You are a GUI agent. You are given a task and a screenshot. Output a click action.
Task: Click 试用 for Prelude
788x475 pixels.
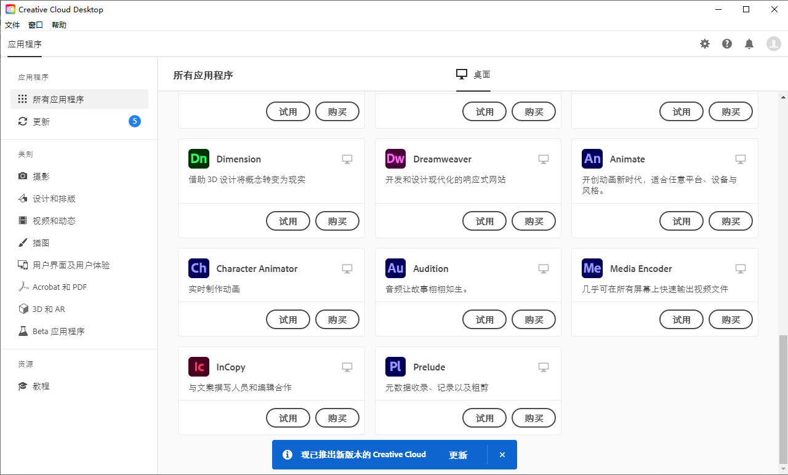pyautogui.click(x=484, y=418)
